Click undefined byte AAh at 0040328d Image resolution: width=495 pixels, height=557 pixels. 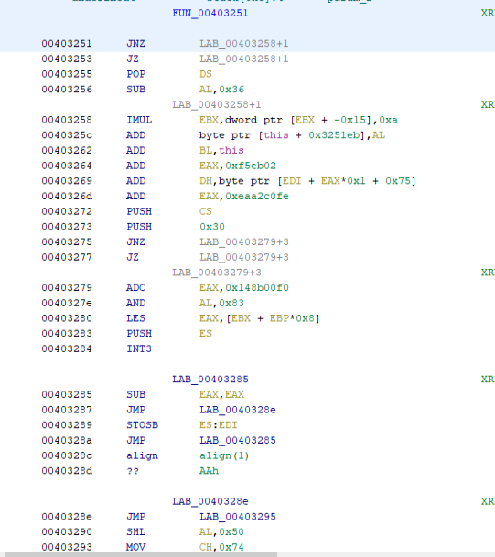(209, 471)
